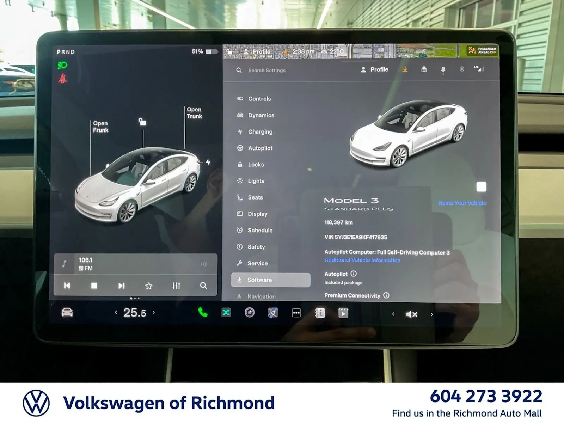
Task: Tap the 2:38 pm clock display
Action: pos(304,51)
